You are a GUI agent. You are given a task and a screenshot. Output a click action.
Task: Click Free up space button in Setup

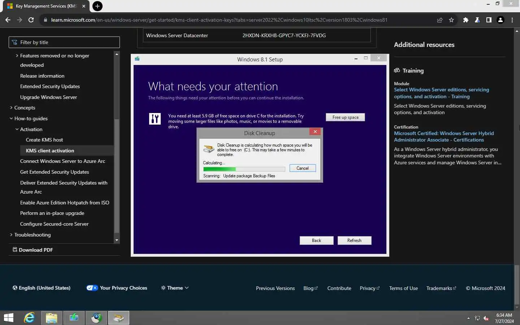345,117
